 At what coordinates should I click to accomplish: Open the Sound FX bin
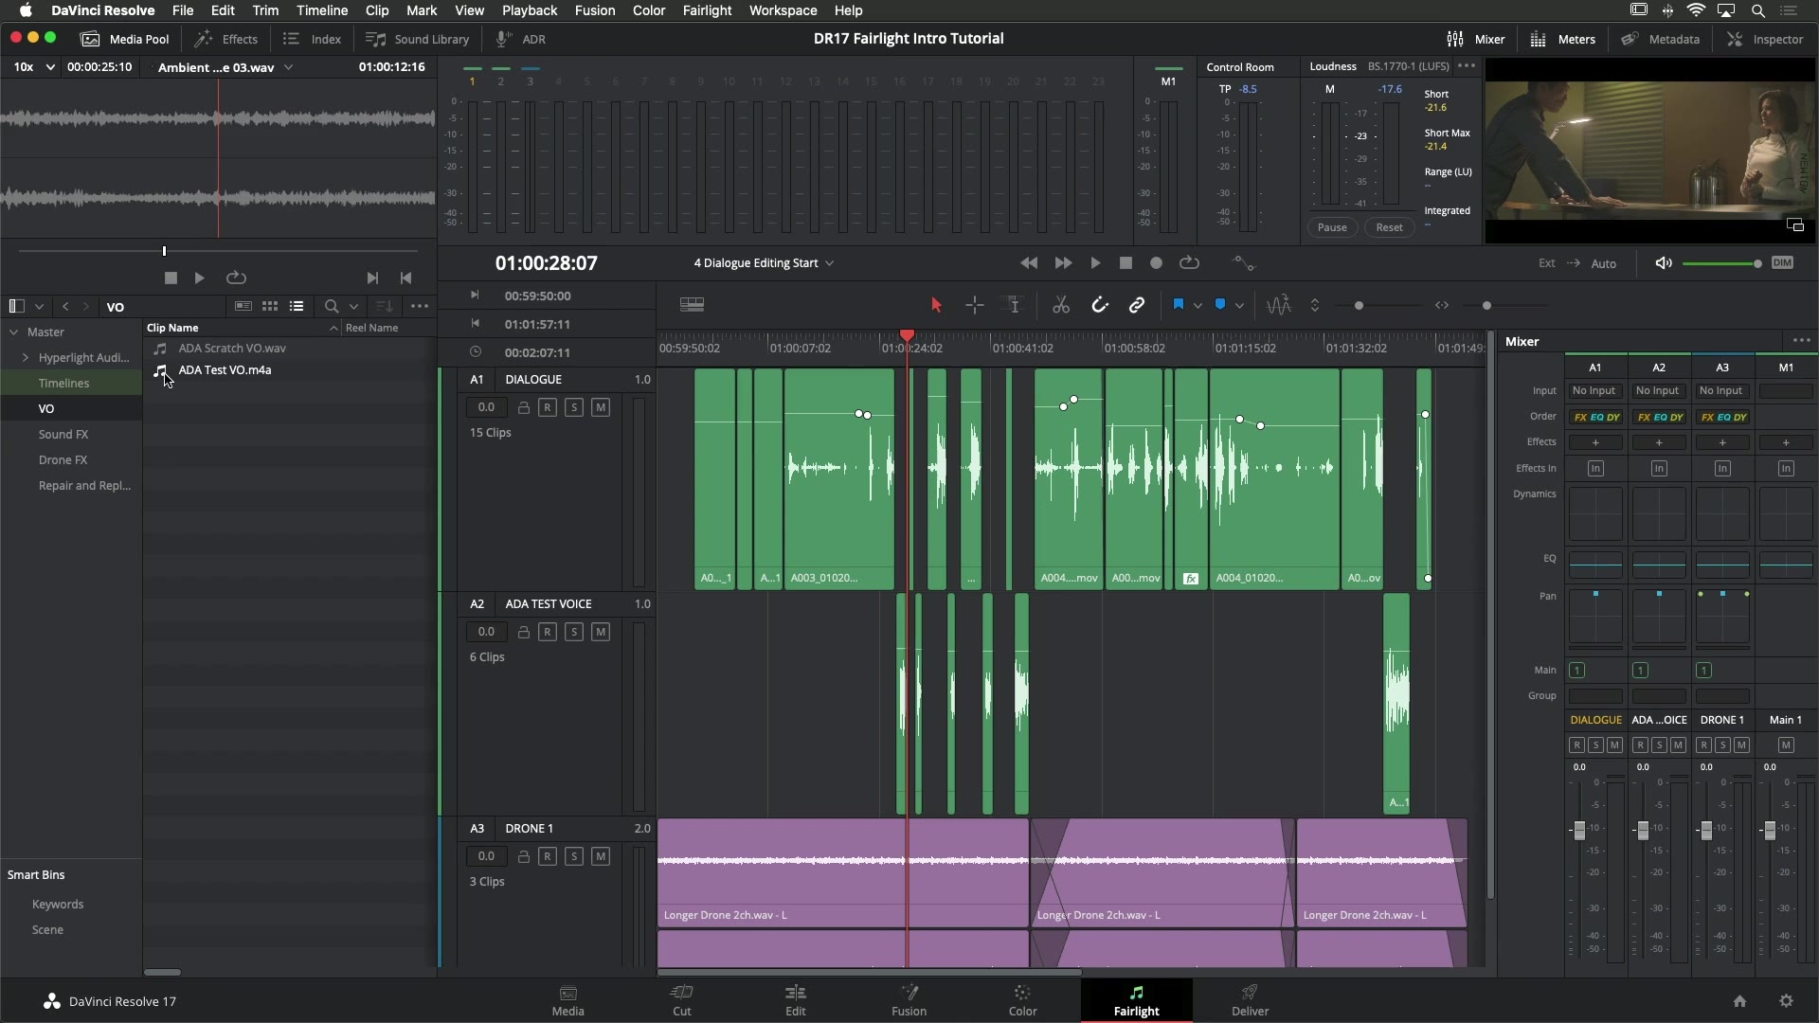pos(63,435)
